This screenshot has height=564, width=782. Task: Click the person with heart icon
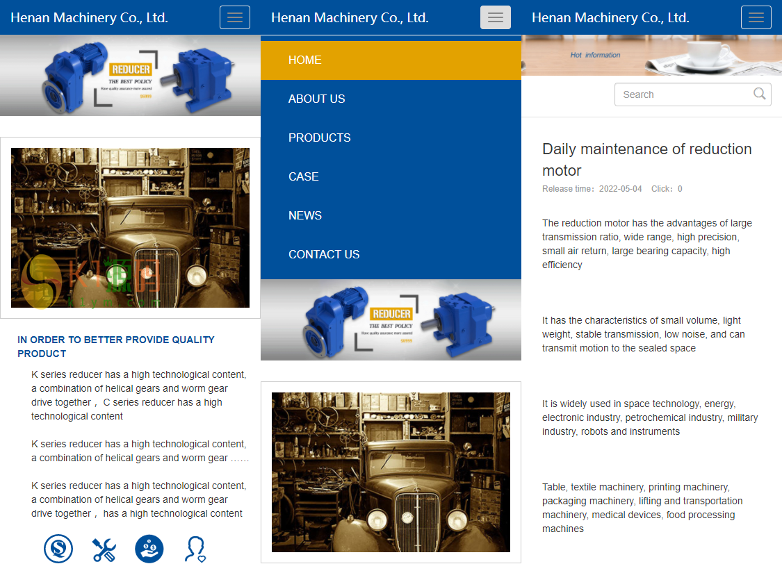(x=195, y=549)
